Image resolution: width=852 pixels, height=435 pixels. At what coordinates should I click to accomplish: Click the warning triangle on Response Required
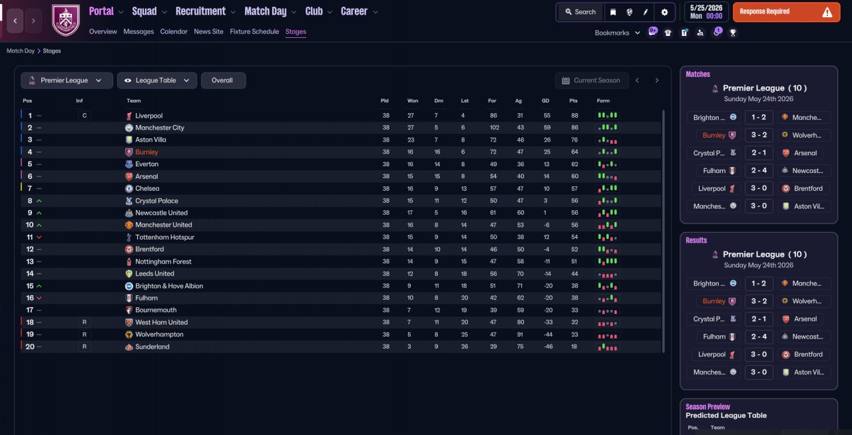point(827,12)
